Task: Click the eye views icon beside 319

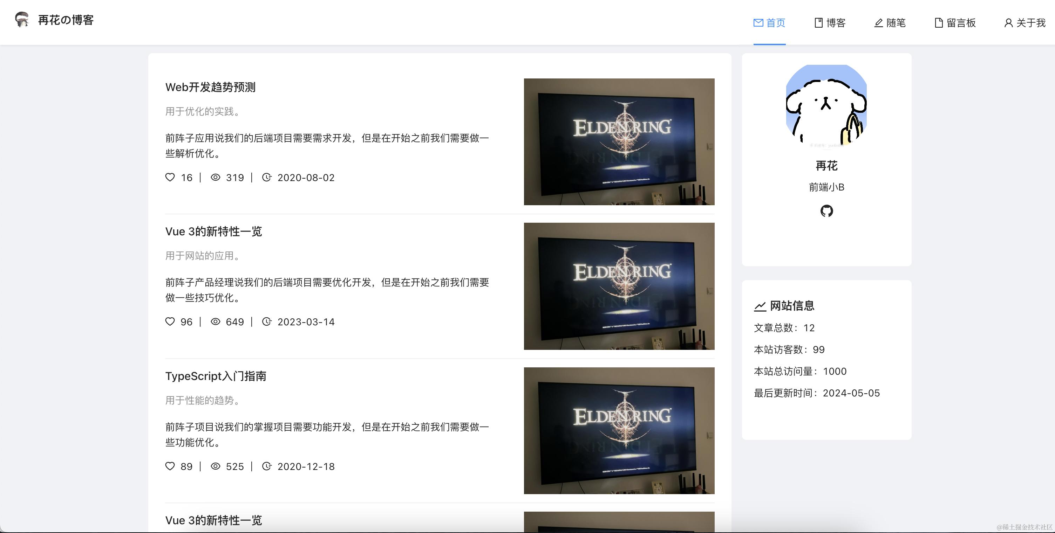Action: pyautogui.click(x=216, y=177)
